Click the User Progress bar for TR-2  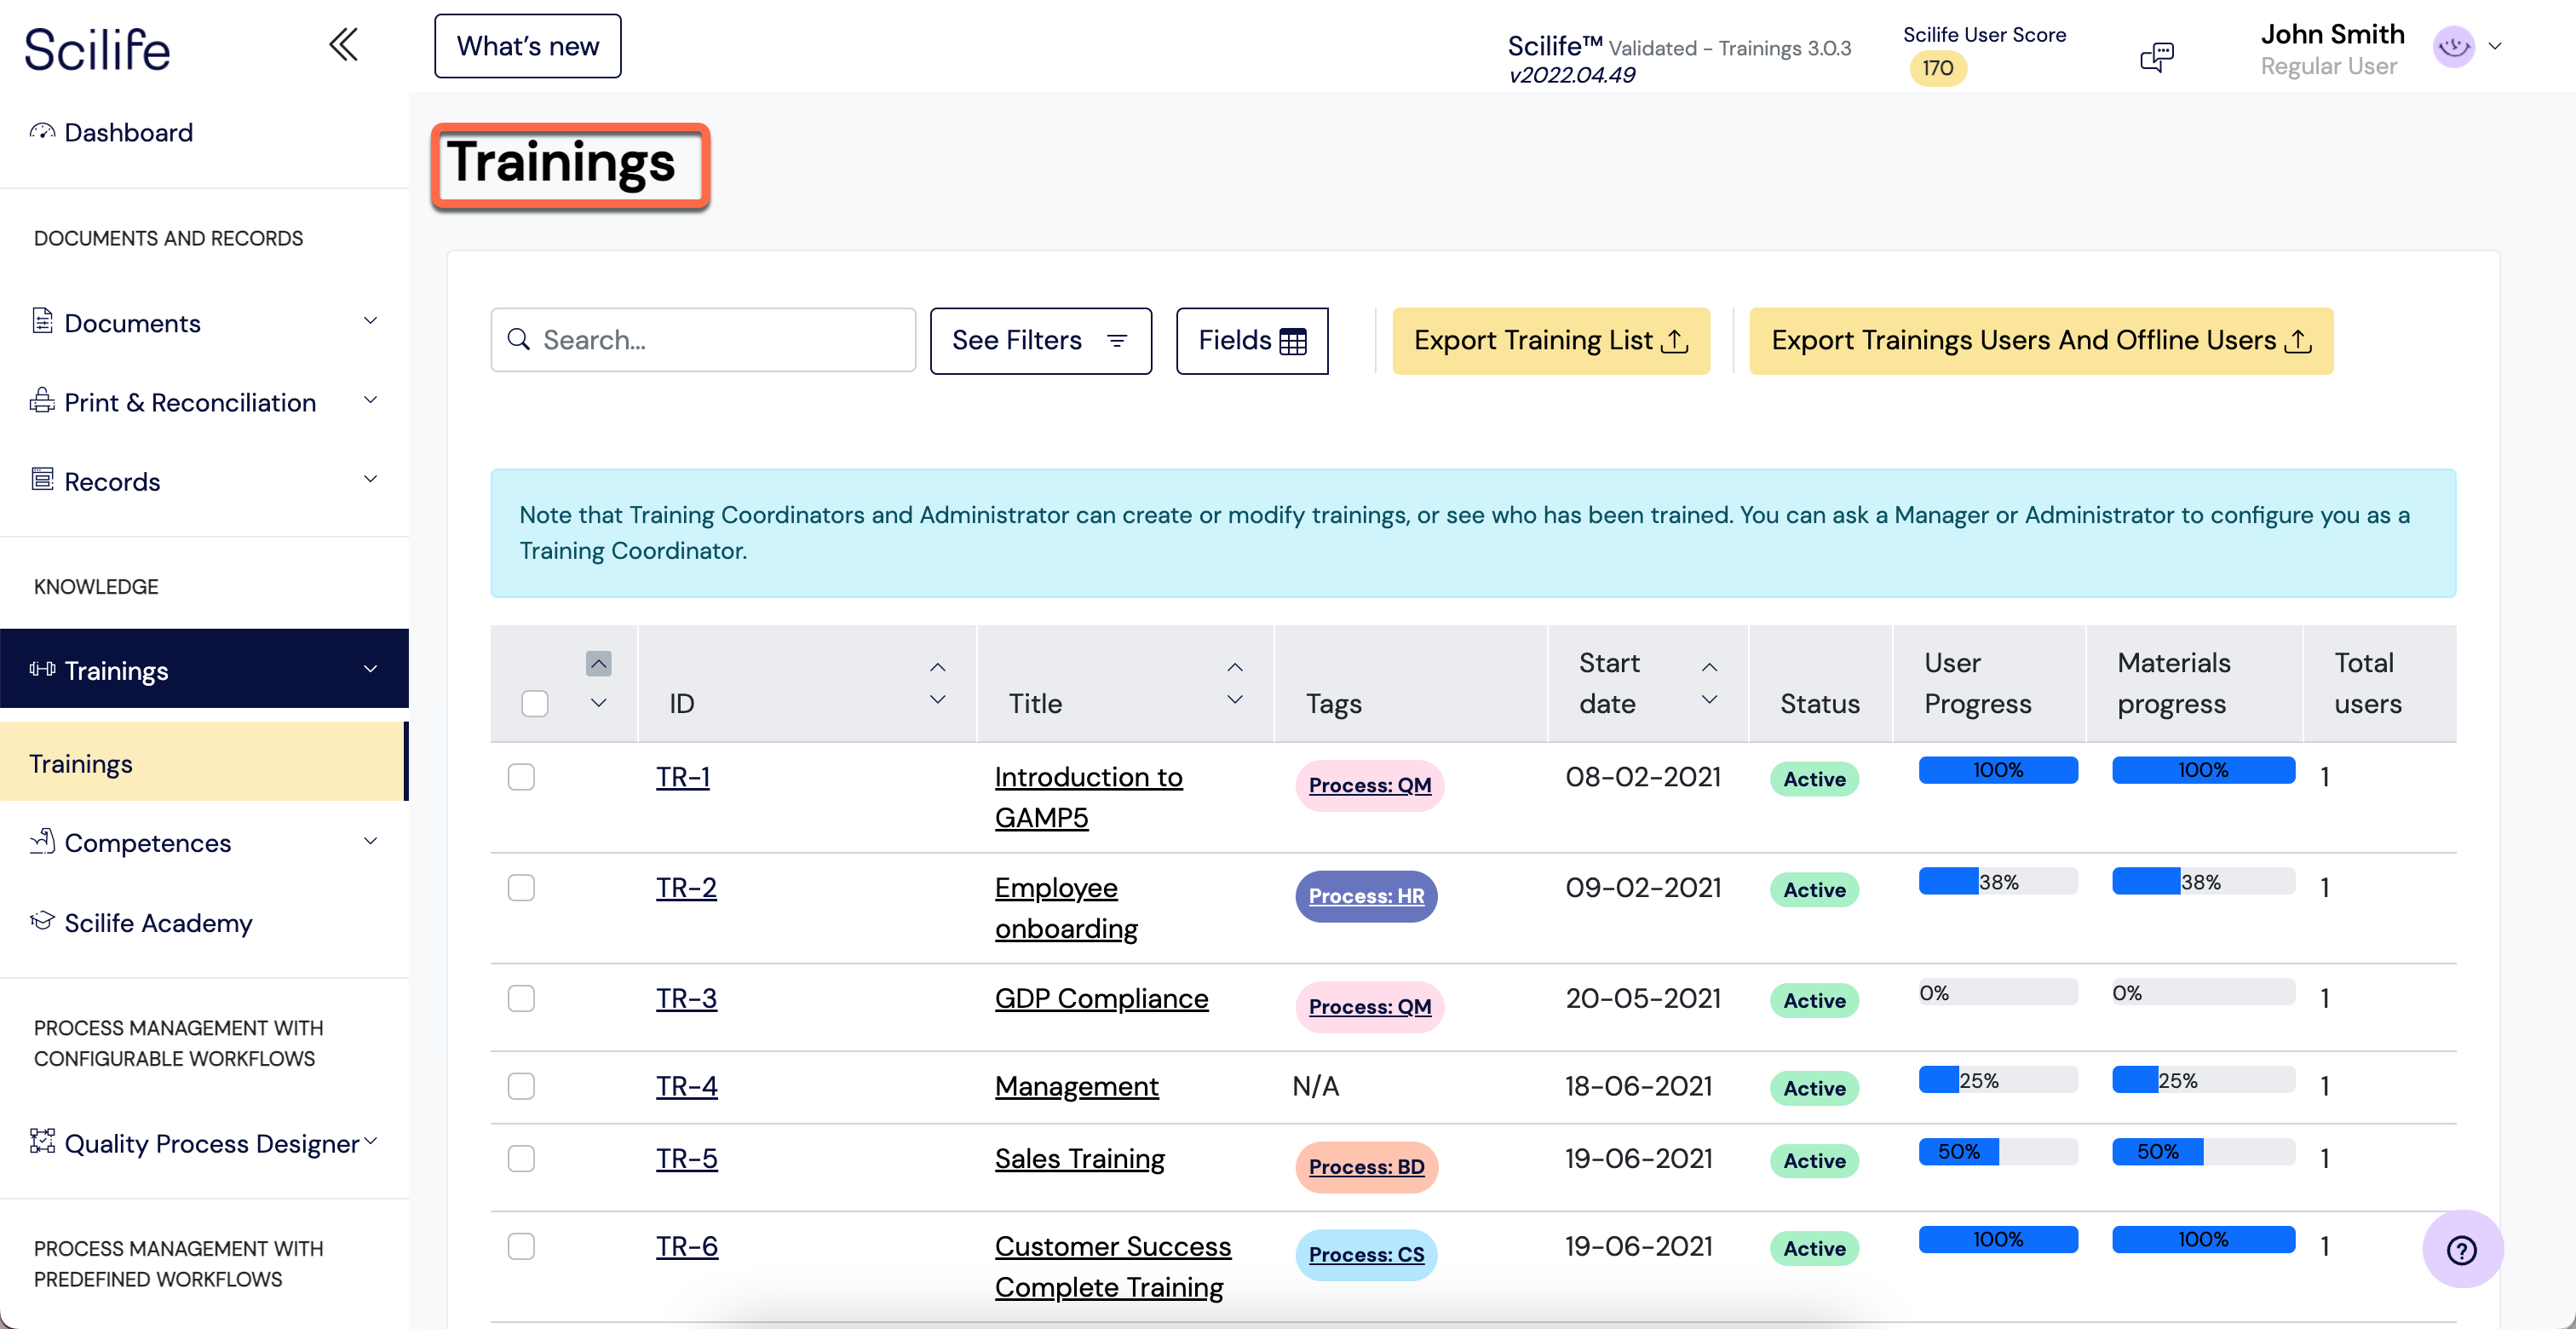1997,881
